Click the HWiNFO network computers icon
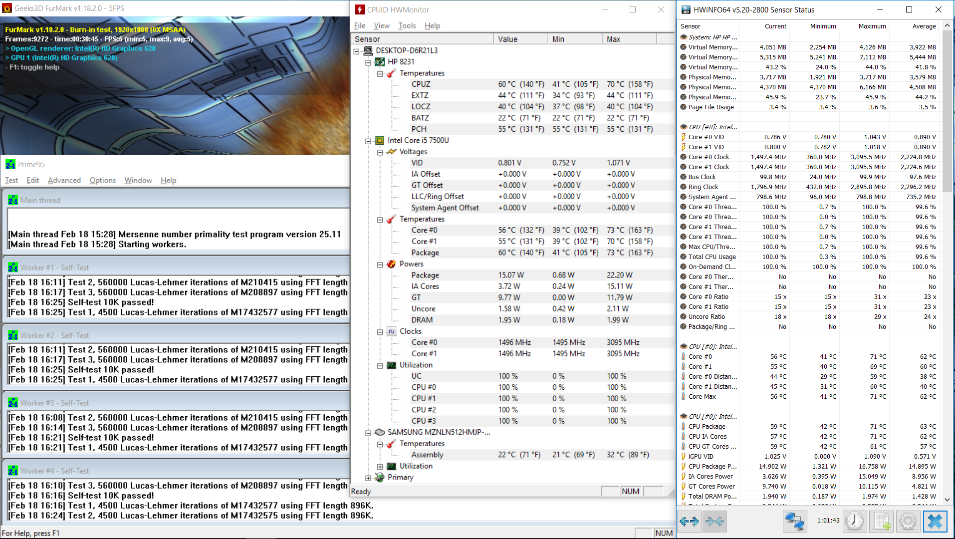The width and height of the screenshot is (955, 539). (794, 522)
